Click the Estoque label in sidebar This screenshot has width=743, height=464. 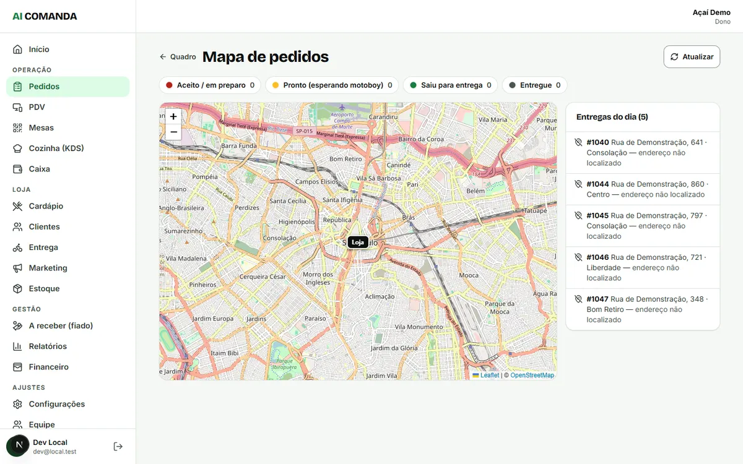coord(44,288)
